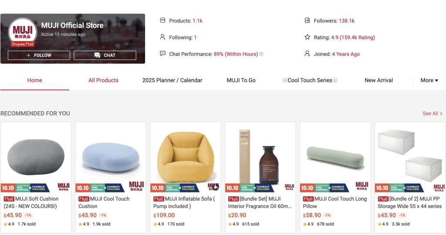
Task: Click the Following person icon
Action: pos(163,37)
